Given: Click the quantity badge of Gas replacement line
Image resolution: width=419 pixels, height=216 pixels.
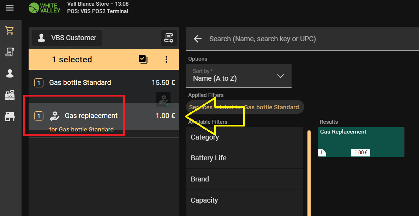Looking at the screenshot, I should (x=38, y=116).
